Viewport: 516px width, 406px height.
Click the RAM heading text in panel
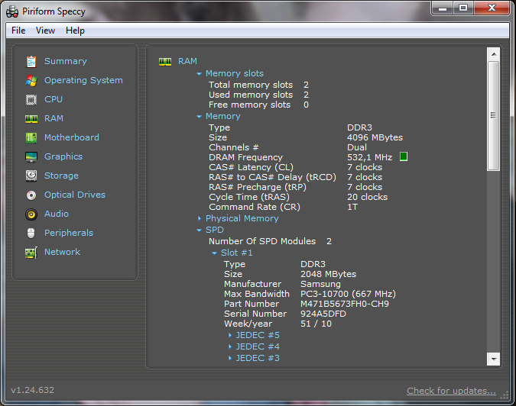click(187, 61)
